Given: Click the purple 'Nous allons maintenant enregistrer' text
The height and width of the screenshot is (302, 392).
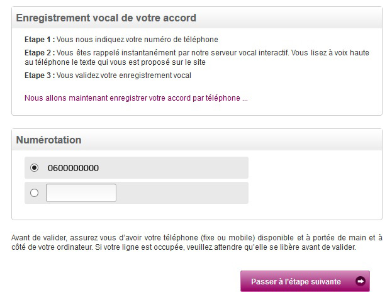Looking at the screenshot, I should coord(136,98).
